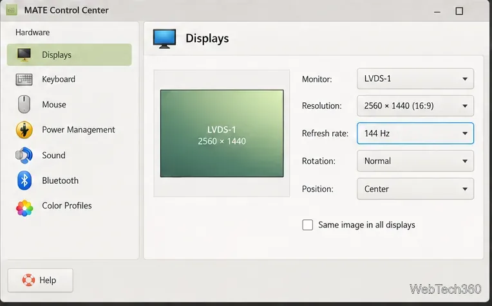The image size is (492, 306).
Task: Go to the Mouse label in the Hardware list
Action: pos(54,104)
